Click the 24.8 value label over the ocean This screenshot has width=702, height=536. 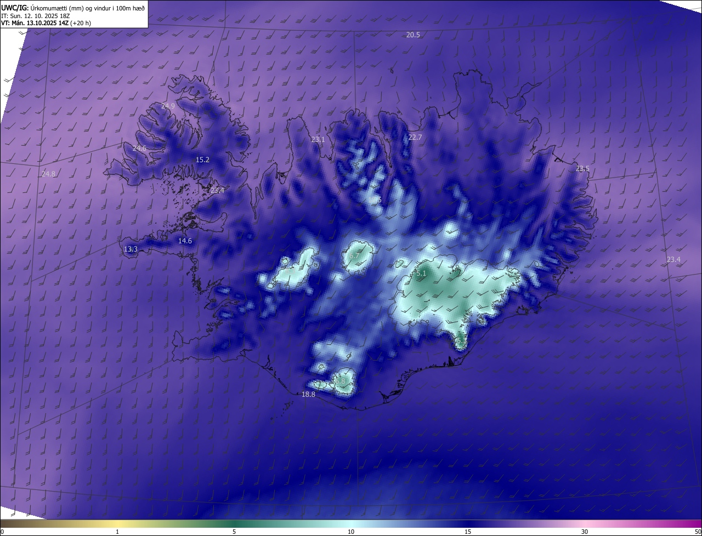tap(48, 174)
